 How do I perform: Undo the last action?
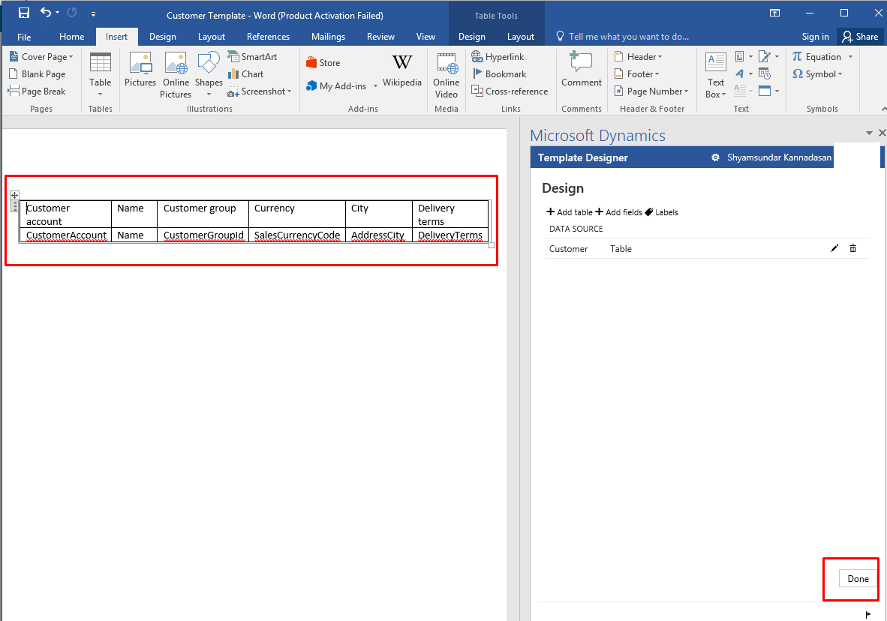pyautogui.click(x=46, y=13)
